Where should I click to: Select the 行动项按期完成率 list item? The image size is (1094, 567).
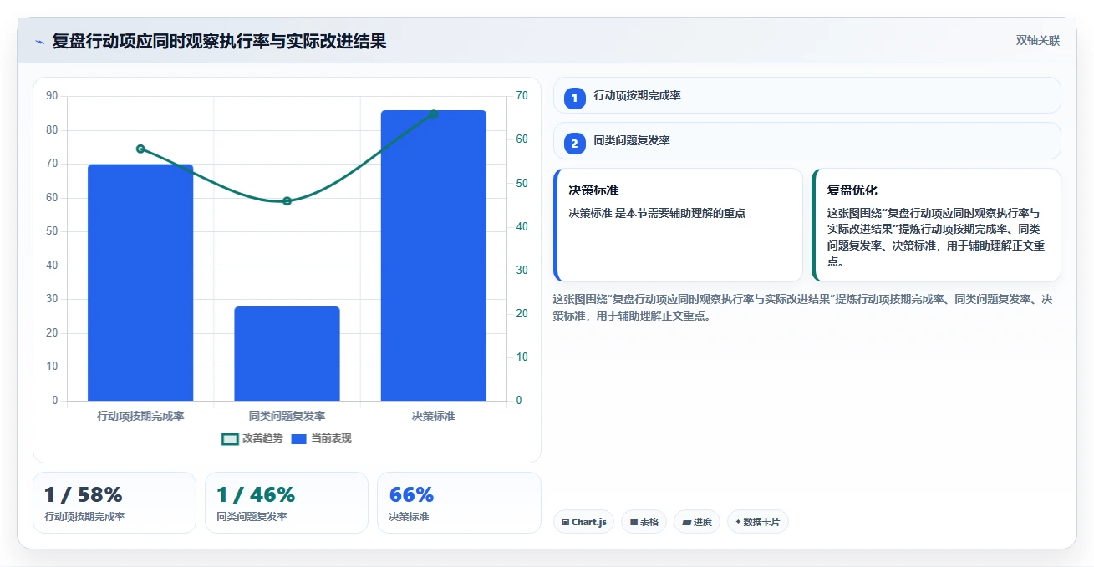coord(807,95)
